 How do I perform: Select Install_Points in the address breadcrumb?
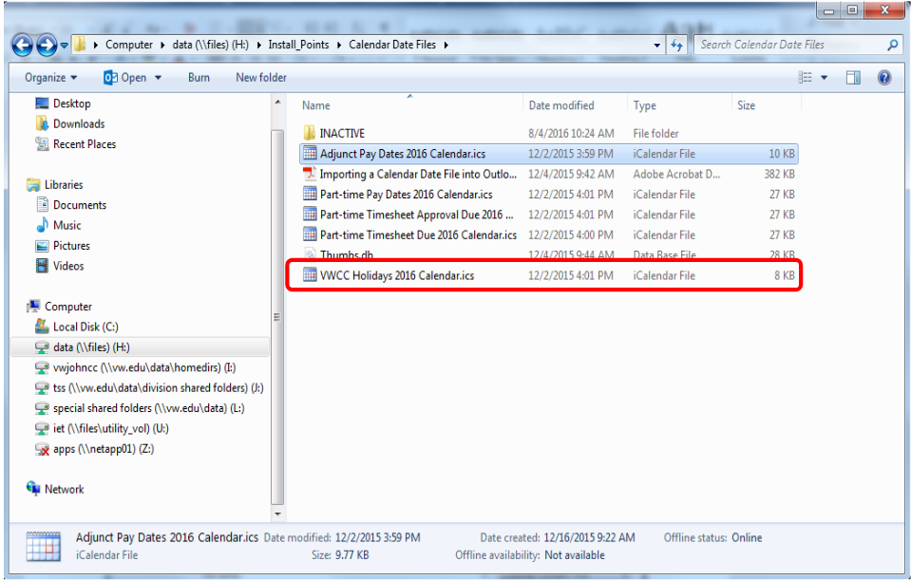298,45
